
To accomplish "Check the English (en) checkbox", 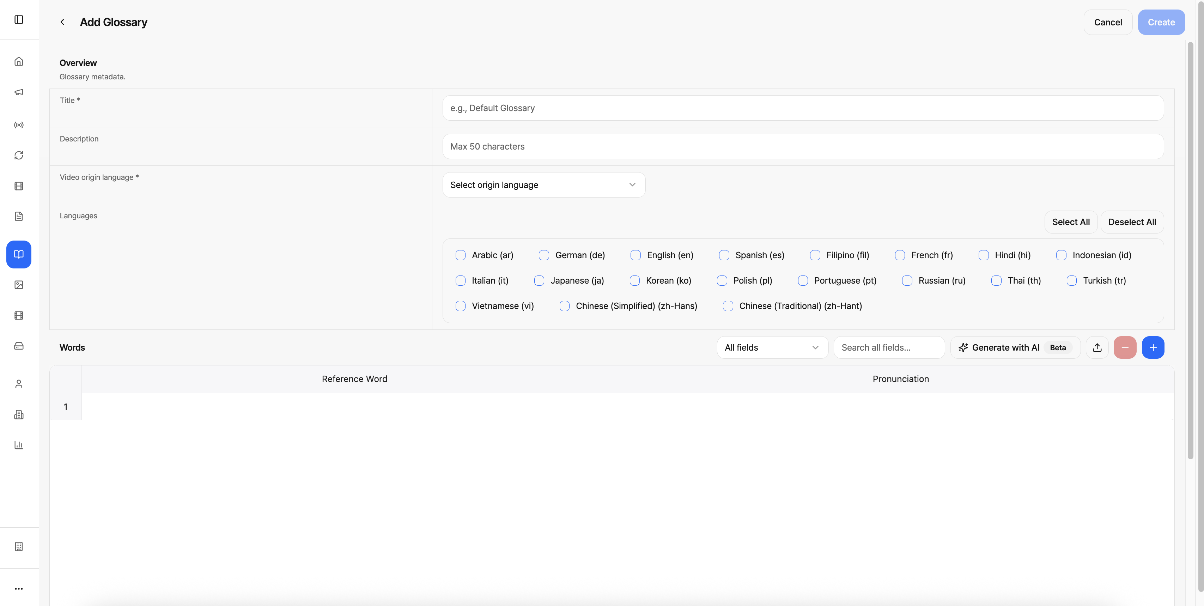I will click(x=636, y=255).
